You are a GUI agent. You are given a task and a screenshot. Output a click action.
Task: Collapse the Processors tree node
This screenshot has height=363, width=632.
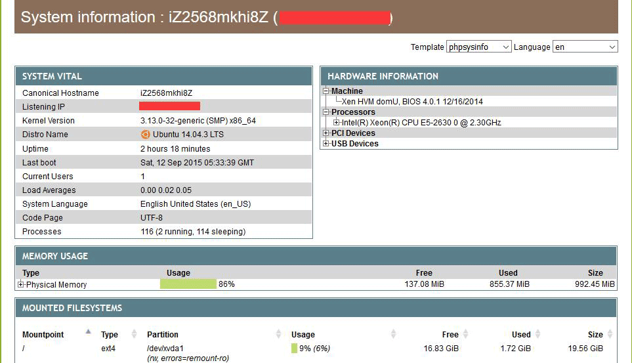[x=326, y=112]
